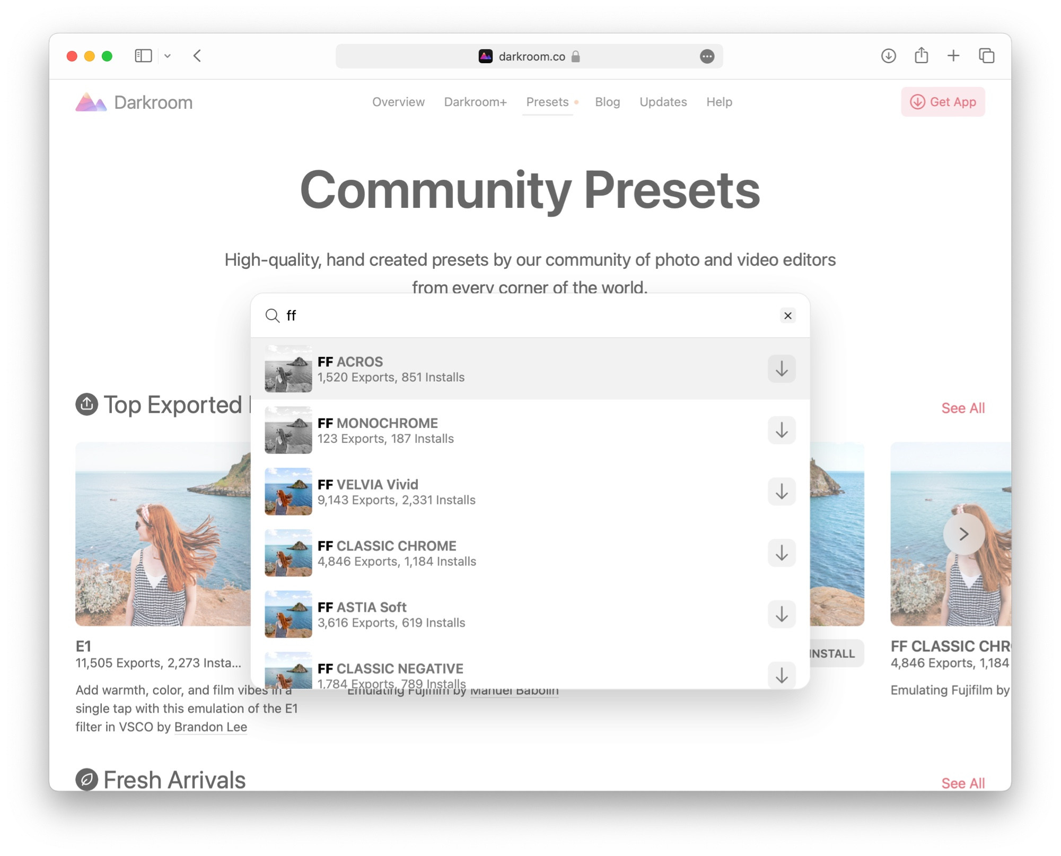
Task: Click the Get App button
Action: pos(943,102)
